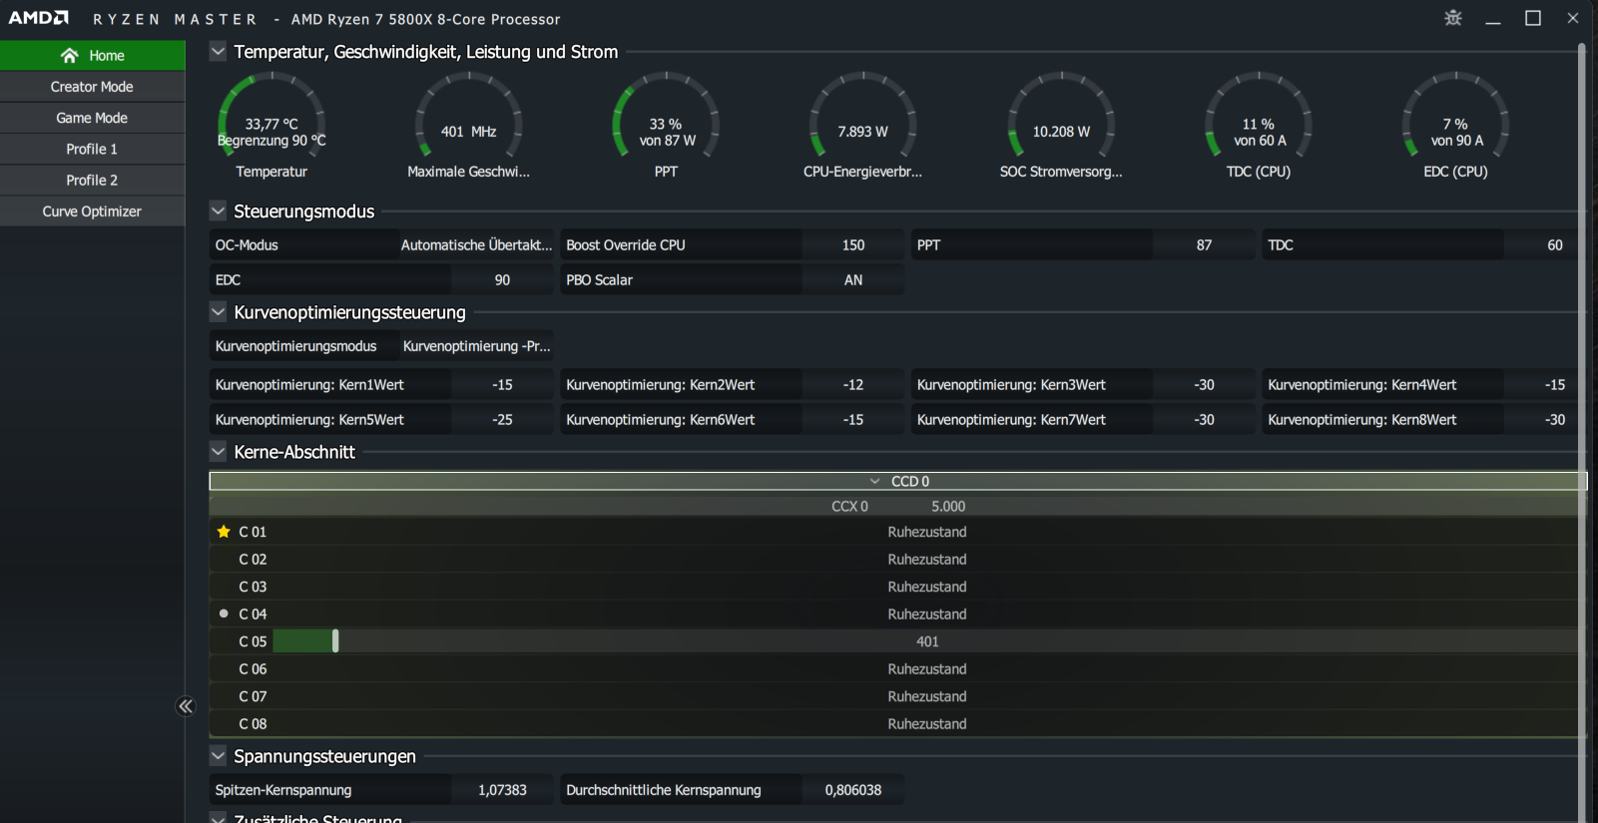Collapse the sidebar with the double-chevron icon
Screen dimensions: 1598x823
[186, 706]
